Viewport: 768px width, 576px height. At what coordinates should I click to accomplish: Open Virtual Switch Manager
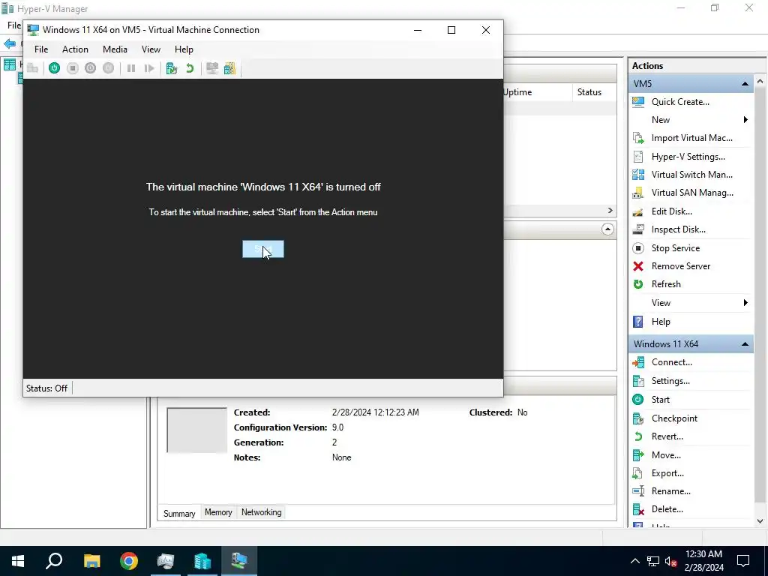[x=691, y=175]
